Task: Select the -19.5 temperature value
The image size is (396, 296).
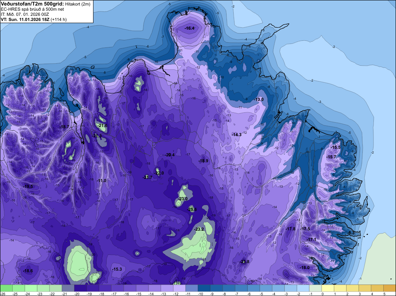Action: [28, 186]
